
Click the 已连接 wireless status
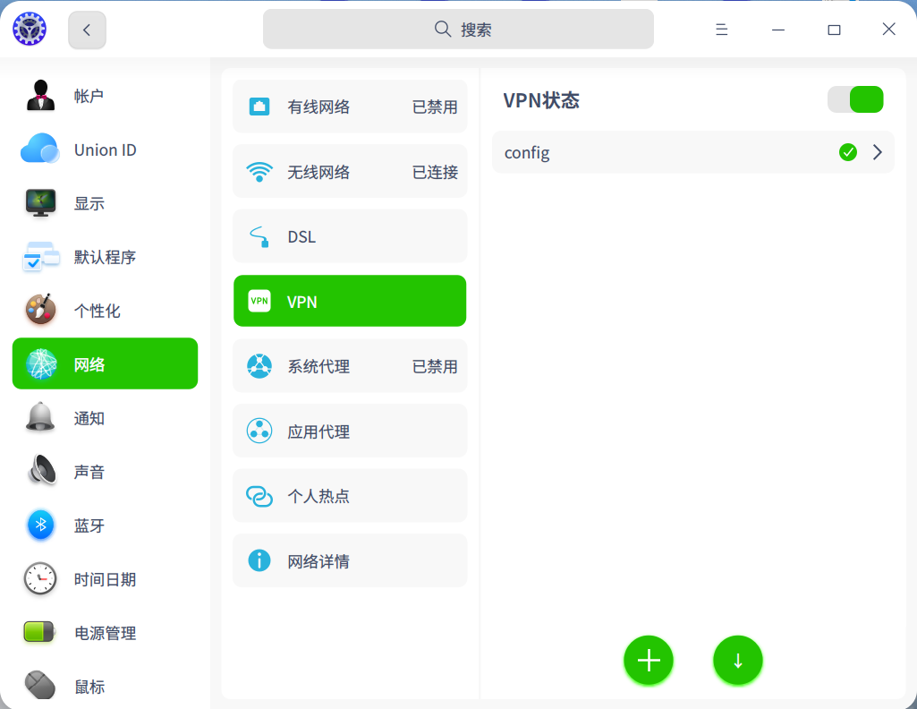[435, 172]
